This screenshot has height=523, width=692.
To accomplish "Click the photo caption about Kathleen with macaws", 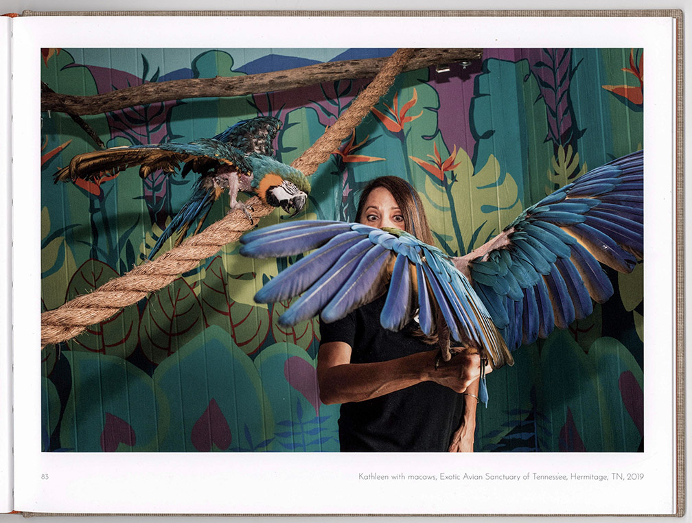I will [x=500, y=476].
